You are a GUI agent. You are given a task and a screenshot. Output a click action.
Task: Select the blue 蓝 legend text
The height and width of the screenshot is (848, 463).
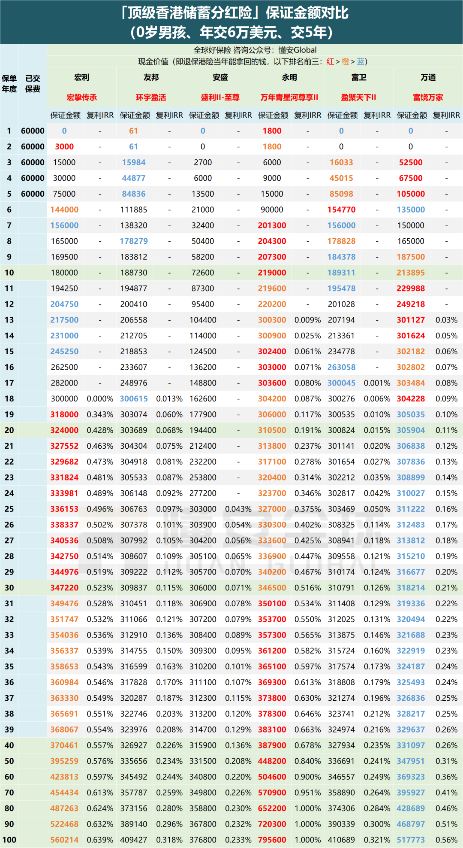point(360,62)
